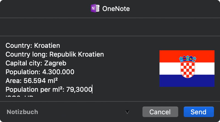220x122 pixels.
Task: Click the dropdown triangle arrow next to Notizbuch
Action: [127, 112]
